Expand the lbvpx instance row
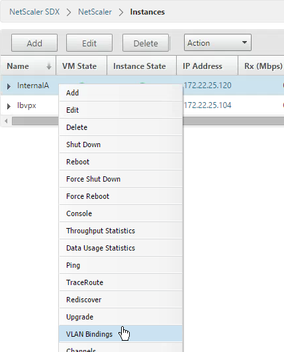Image resolution: width=284 pixels, height=352 pixels. tap(9, 106)
